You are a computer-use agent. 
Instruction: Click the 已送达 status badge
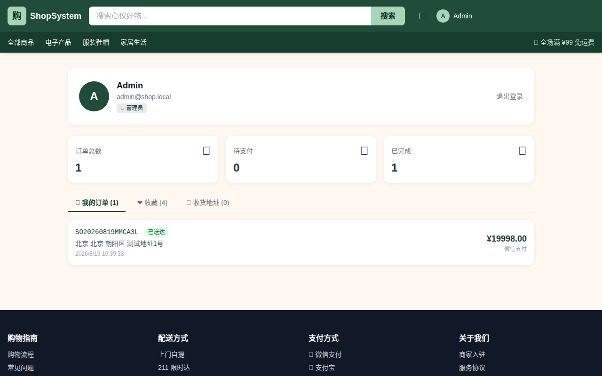[x=156, y=232]
